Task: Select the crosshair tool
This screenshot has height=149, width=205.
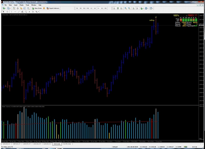Action: tap(7, 11)
